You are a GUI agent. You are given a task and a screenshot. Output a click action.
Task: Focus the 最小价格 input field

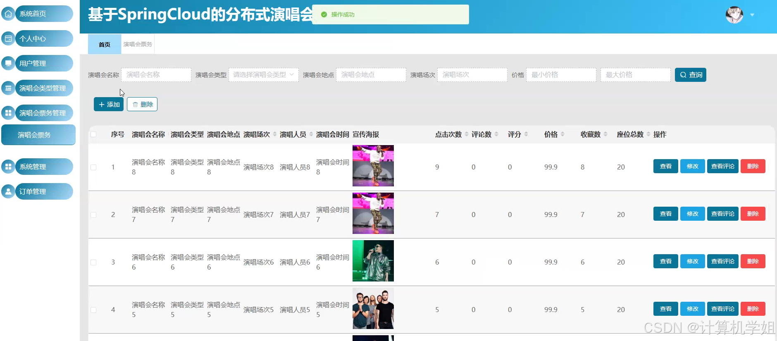coord(561,75)
